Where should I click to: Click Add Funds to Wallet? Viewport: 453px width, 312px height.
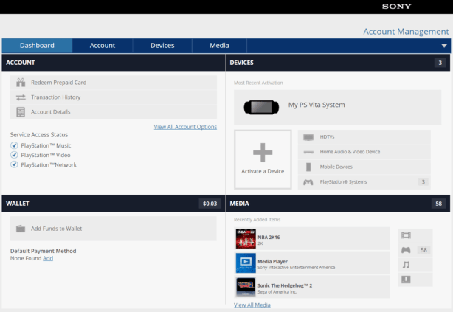tap(114, 229)
